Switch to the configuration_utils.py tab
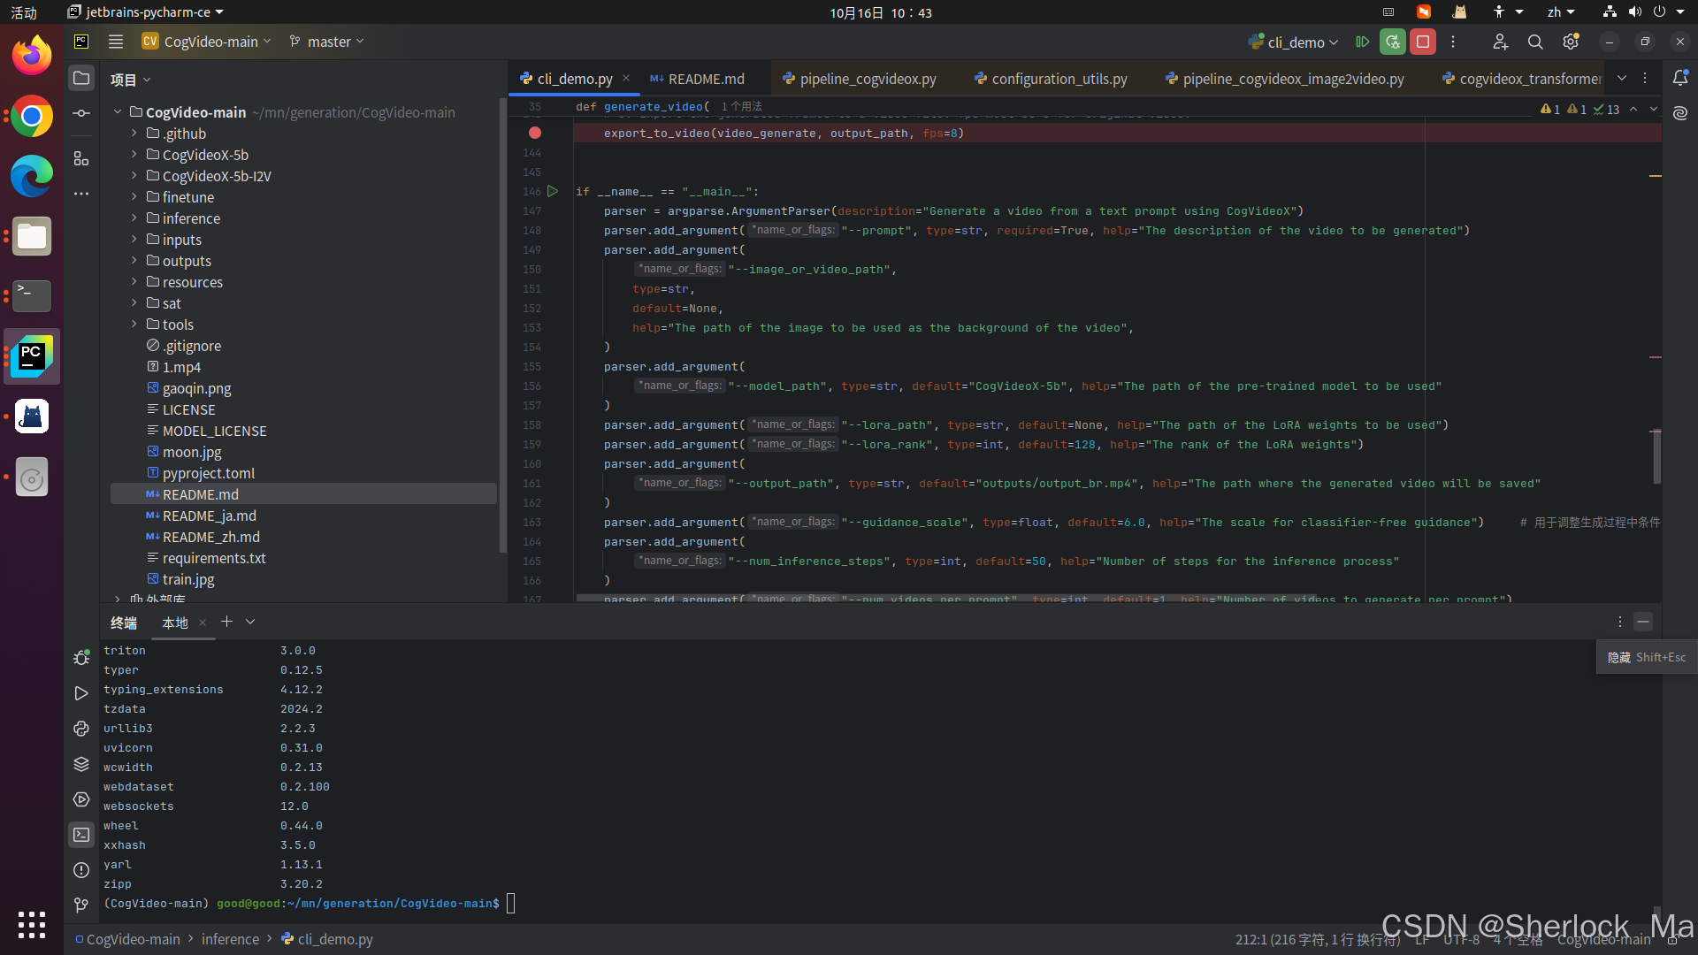 pyautogui.click(x=1059, y=79)
